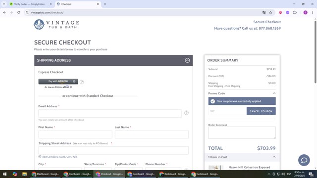The image size is (317, 178).
Task: Open File Explorer from taskbar
Action: [x=24, y=174]
